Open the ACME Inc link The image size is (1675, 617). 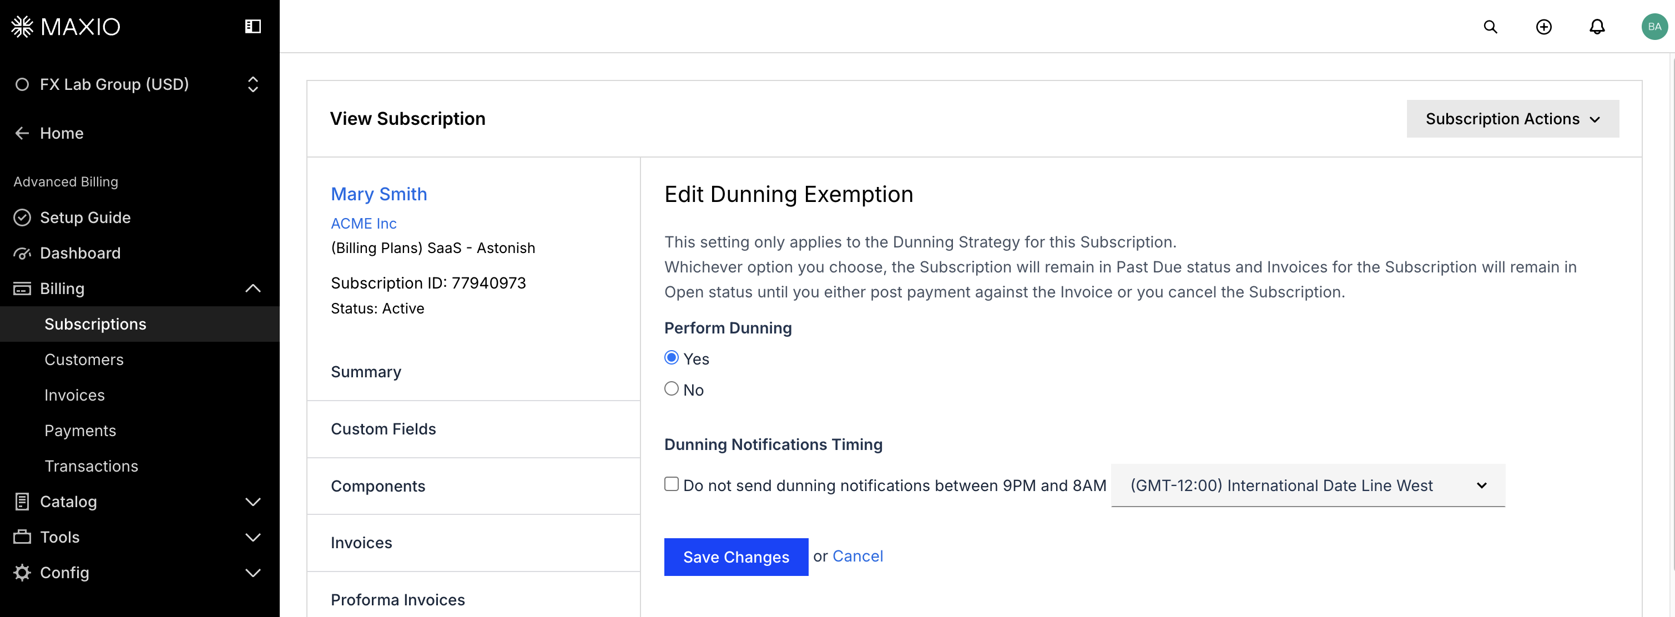click(x=364, y=224)
